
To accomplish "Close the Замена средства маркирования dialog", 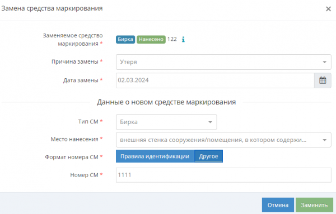I will (x=328, y=9).
